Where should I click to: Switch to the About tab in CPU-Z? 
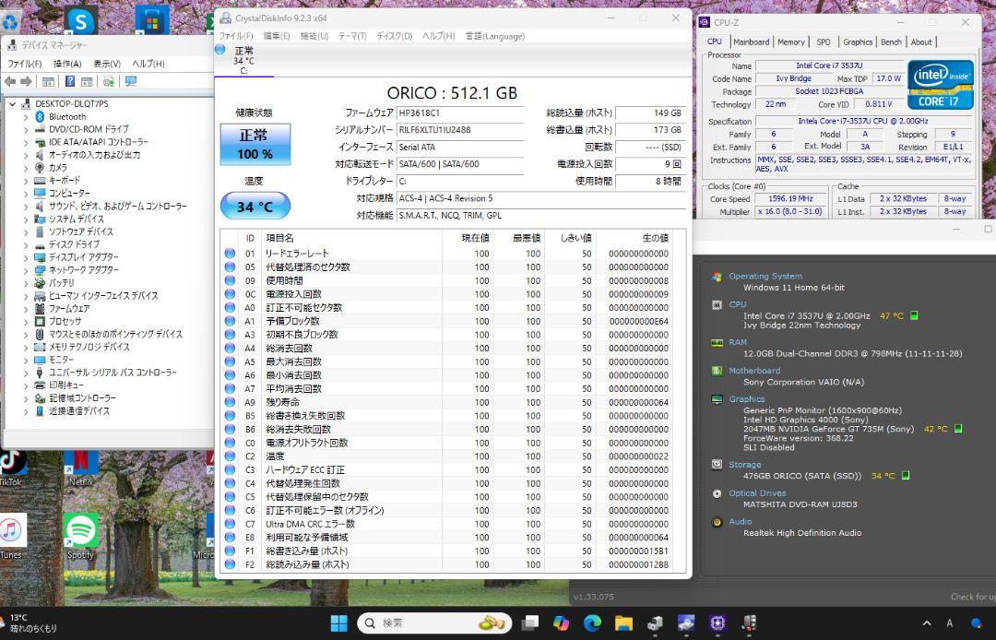coord(921,41)
